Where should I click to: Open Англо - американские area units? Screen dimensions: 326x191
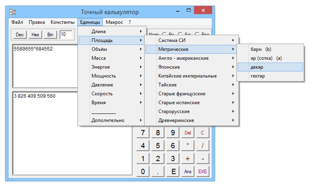click(x=191, y=58)
